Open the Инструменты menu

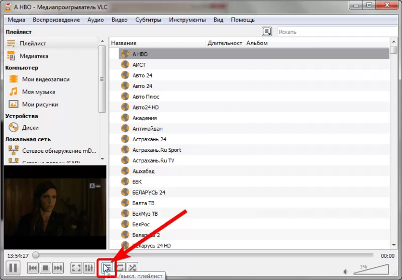pos(187,20)
